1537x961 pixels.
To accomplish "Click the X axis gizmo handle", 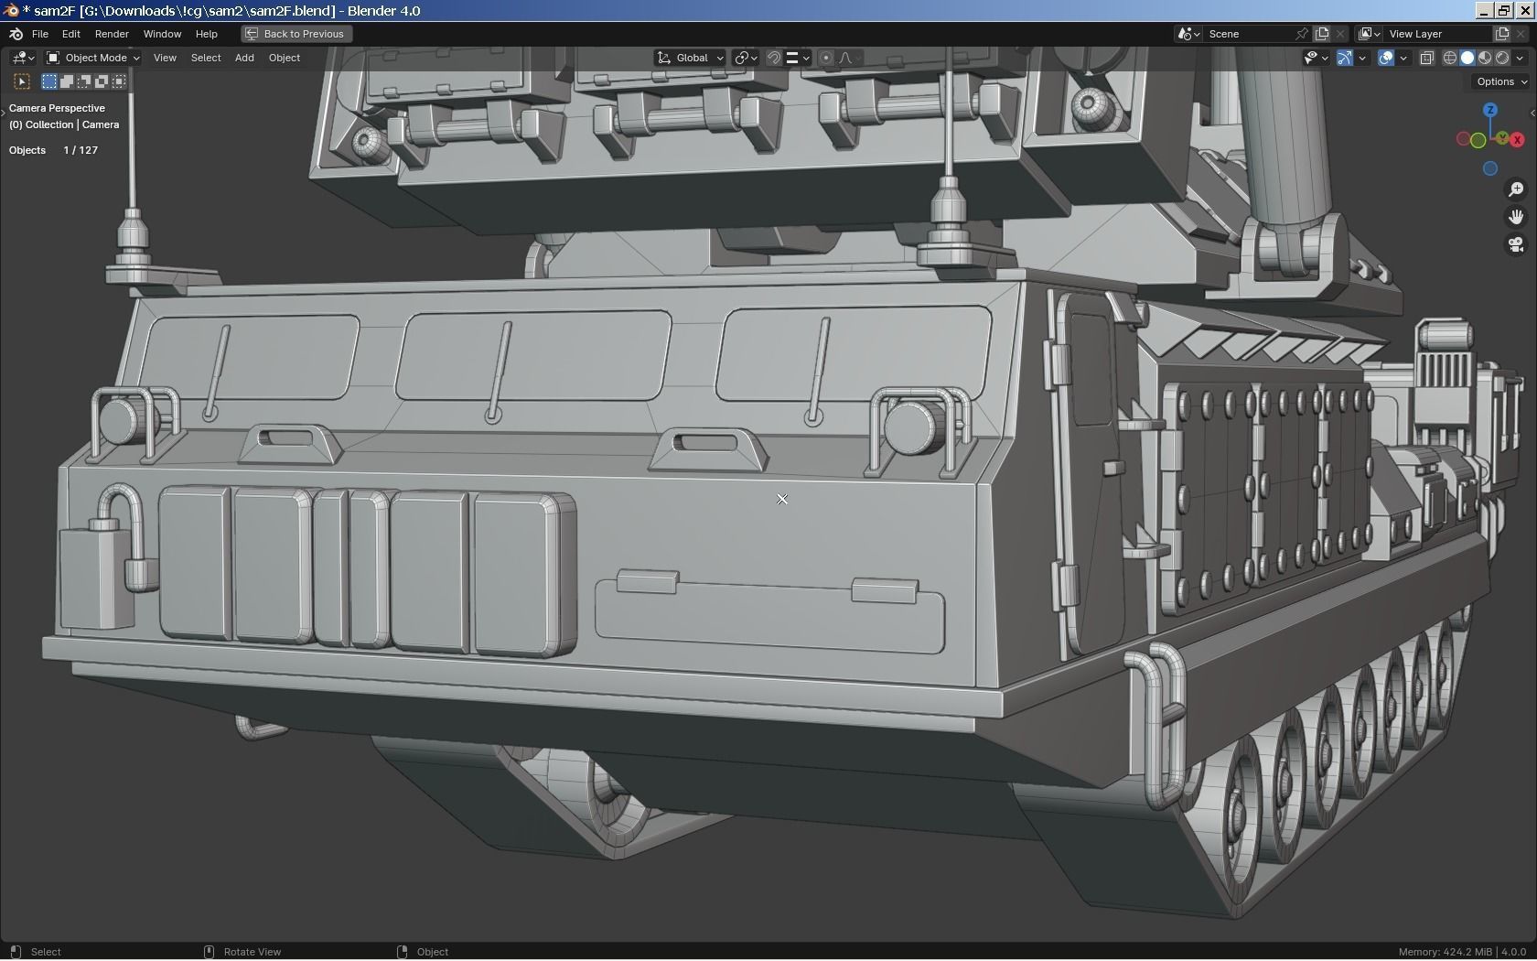I will coord(1517,140).
